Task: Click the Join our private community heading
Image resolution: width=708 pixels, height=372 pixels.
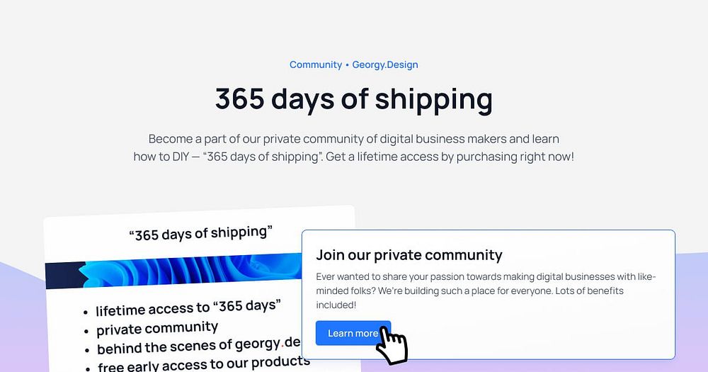Action: [409, 255]
